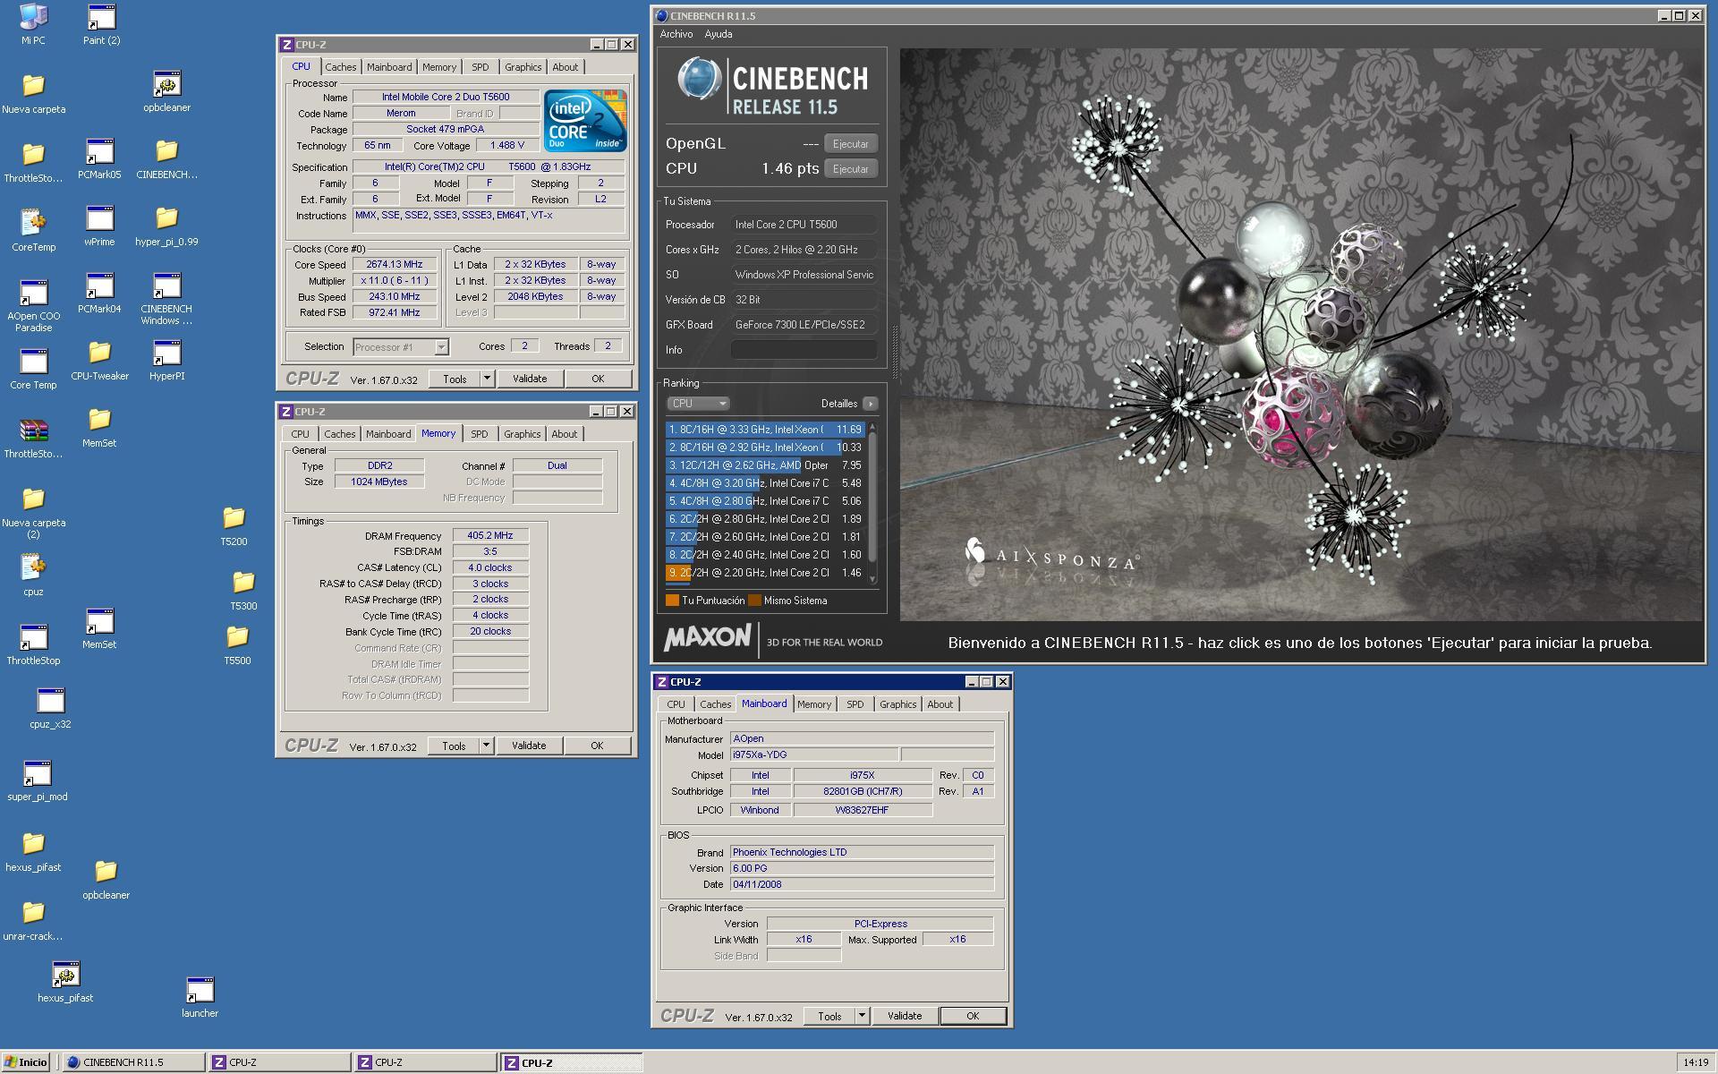Open the PCMark05 desktop shortcut
Viewport: 1718px width, 1074px height.
click(99, 158)
